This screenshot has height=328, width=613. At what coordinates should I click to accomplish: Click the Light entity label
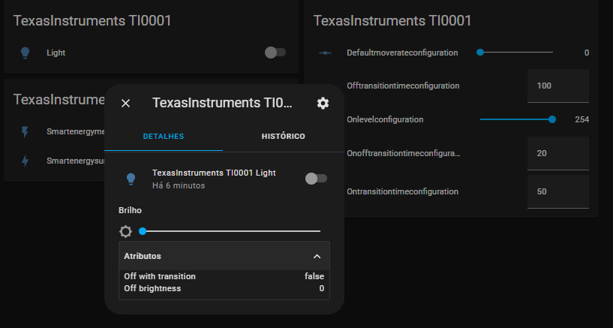[56, 53]
